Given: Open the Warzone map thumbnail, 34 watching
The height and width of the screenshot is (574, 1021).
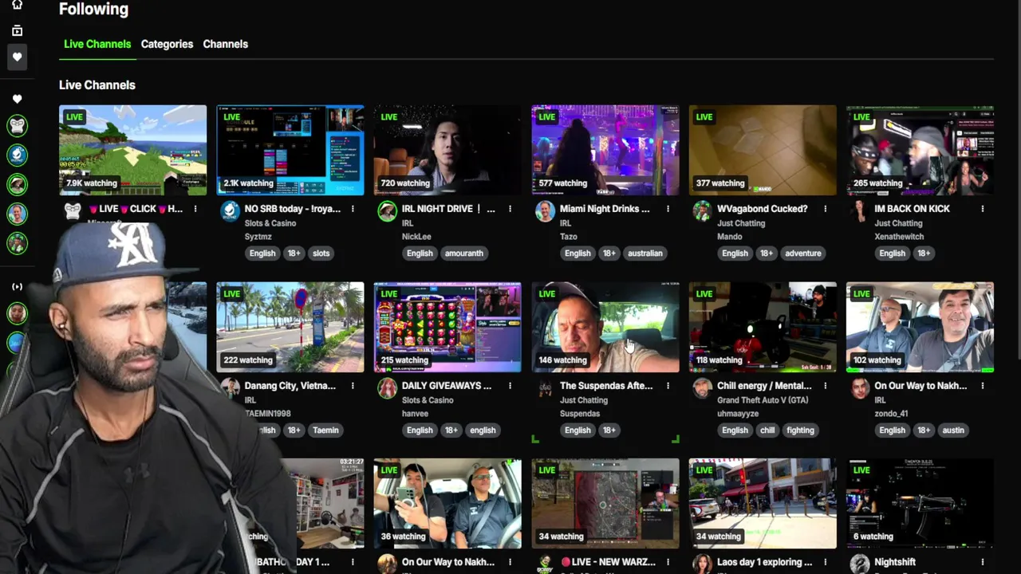Looking at the screenshot, I should (x=605, y=504).
